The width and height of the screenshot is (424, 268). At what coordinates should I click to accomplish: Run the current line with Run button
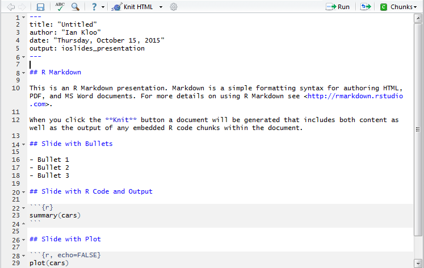coord(338,7)
